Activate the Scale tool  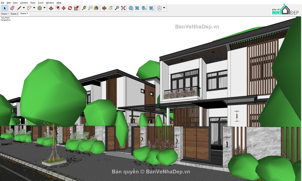tap(77, 8)
